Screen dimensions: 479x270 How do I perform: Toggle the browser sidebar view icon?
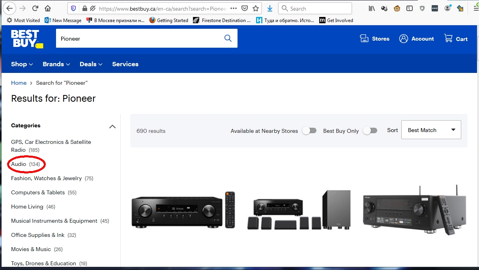pos(410,8)
